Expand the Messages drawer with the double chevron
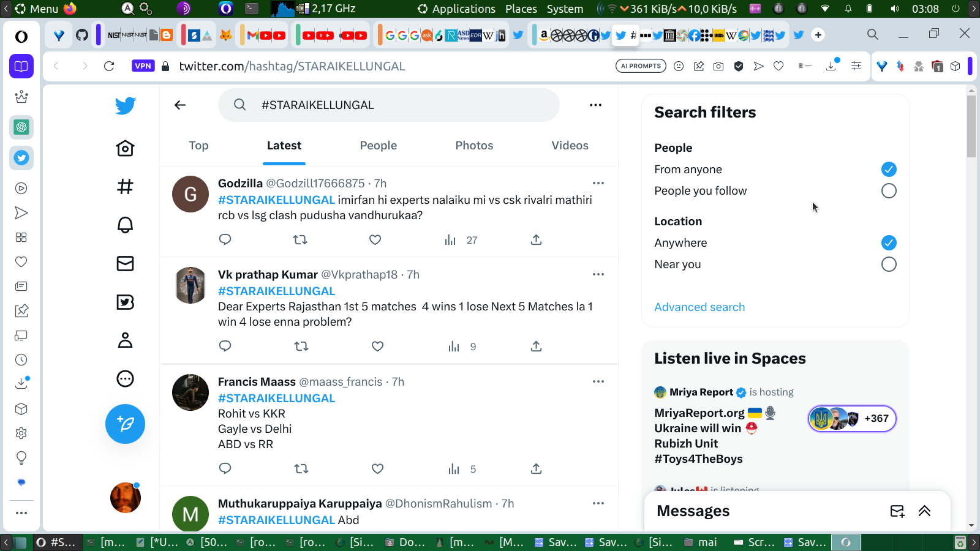The width and height of the screenshot is (980, 551). [x=924, y=511]
